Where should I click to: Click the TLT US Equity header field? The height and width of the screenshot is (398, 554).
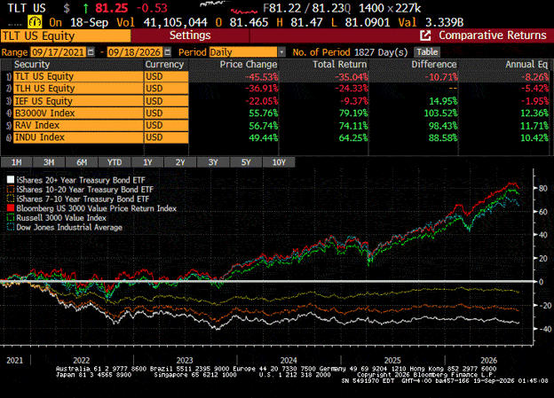66,35
